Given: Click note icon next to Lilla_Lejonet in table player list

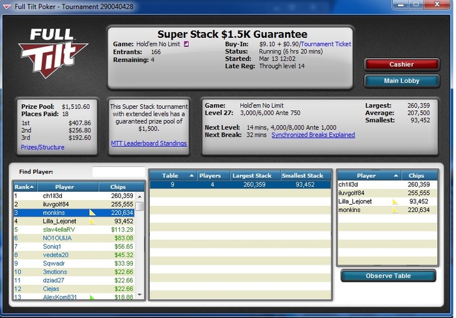Looking at the screenshot, I should pos(395,201).
